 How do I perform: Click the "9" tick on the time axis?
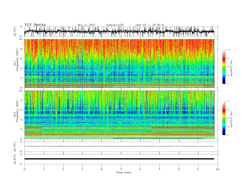point(198,169)
